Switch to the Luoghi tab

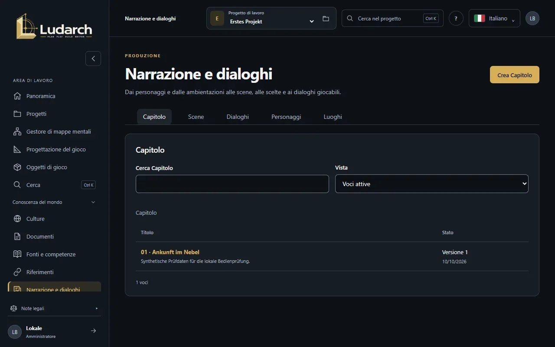(333, 117)
